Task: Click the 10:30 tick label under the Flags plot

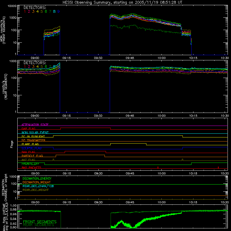Action: 225,174
